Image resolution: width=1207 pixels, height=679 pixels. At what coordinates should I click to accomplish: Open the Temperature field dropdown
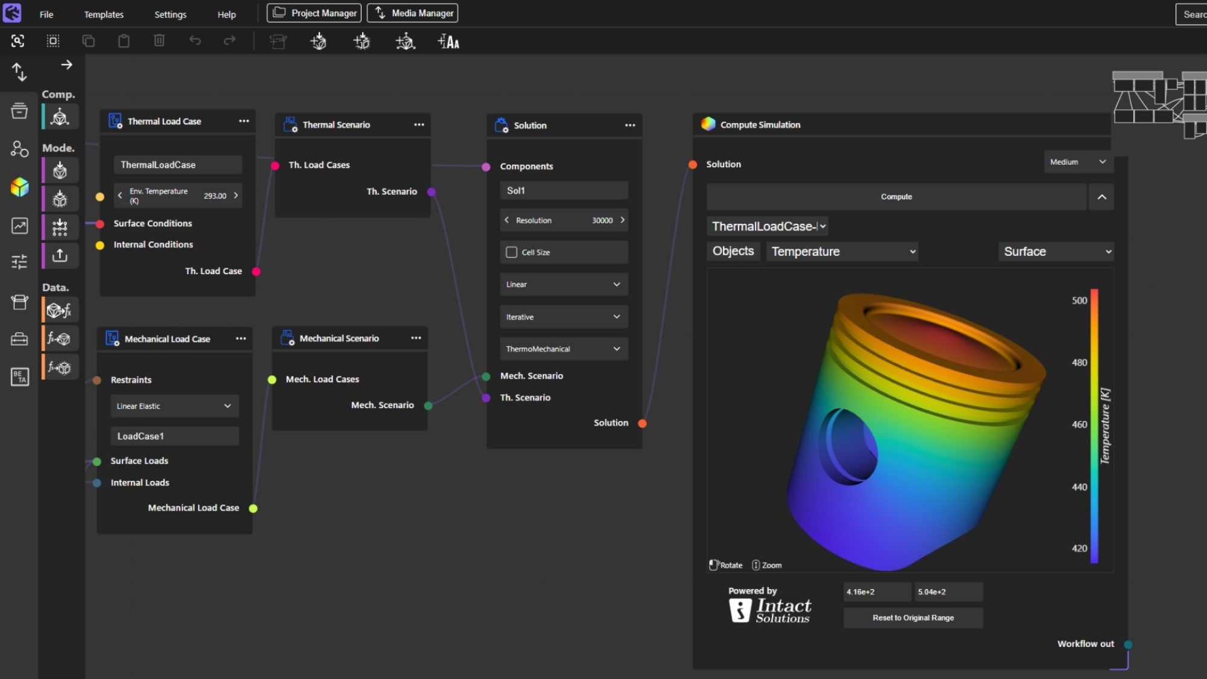tap(842, 252)
